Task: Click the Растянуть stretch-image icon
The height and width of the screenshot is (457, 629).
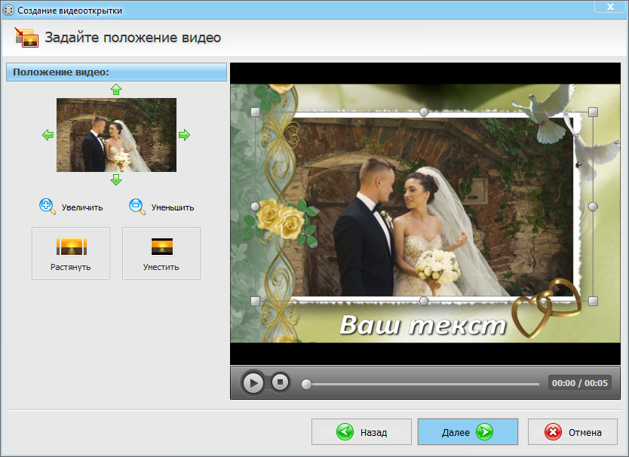Action: [70, 245]
